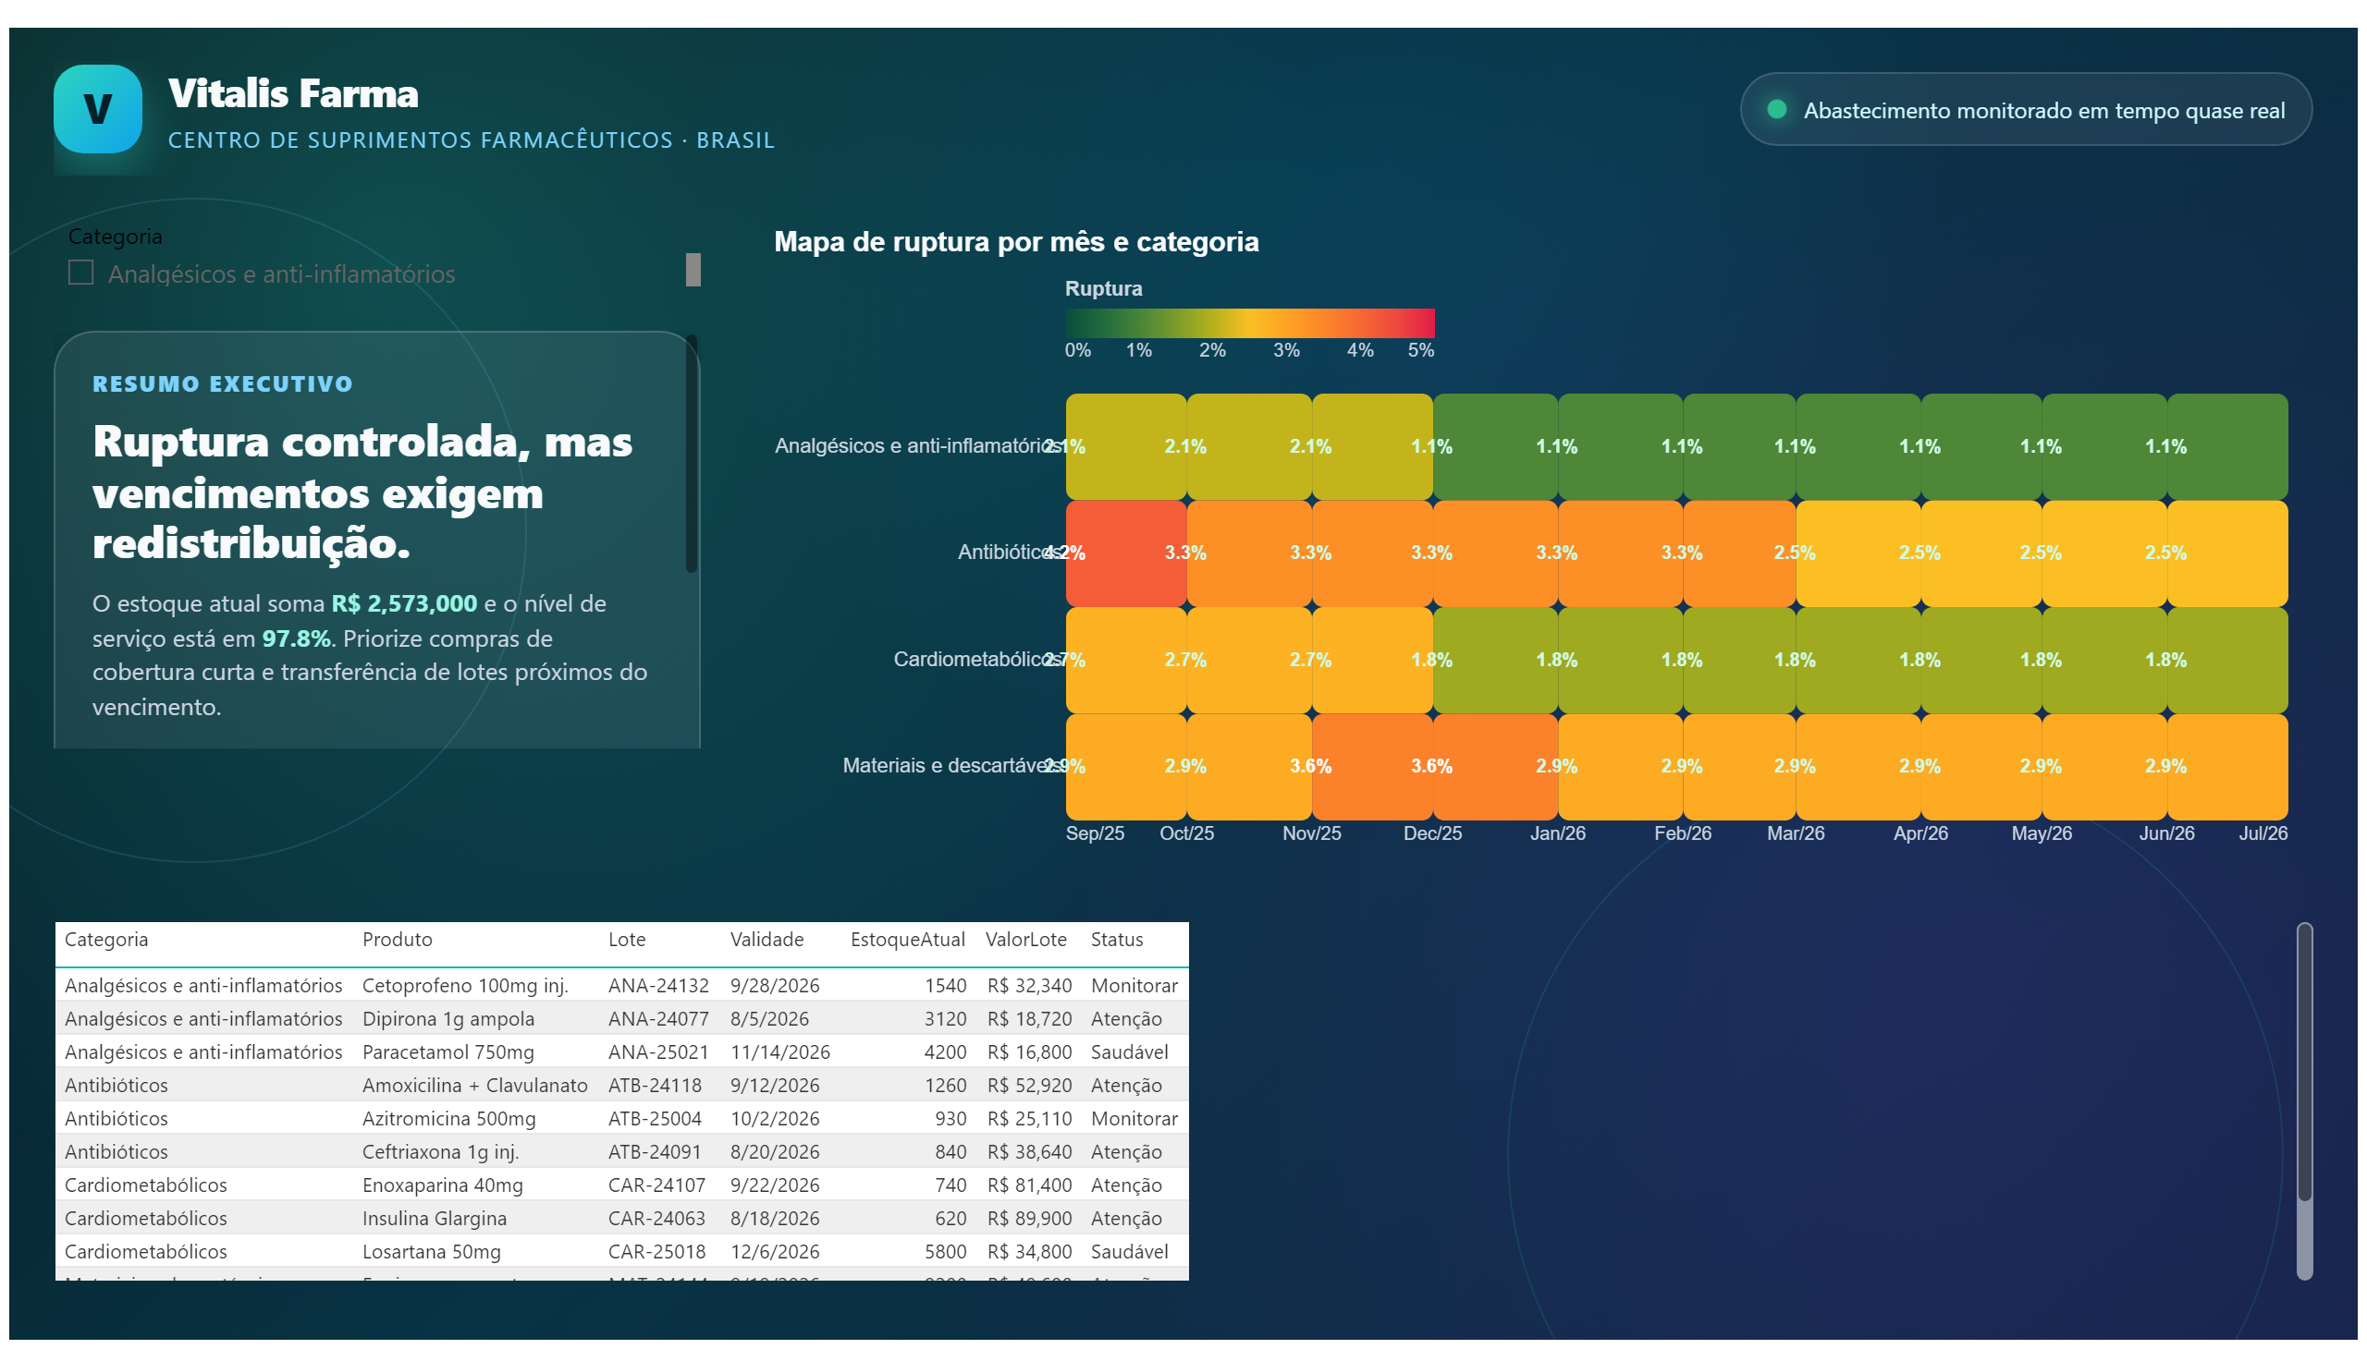2367x1349 pixels.
Task: Select the Antibióticos Sep/25 4.2% heatmap cell
Action: click(1126, 554)
